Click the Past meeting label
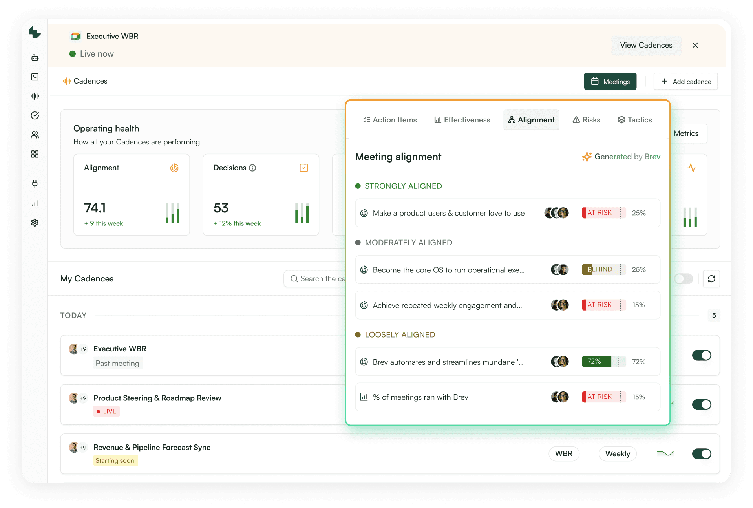The width and height of the screenshot is (753, 508). pos(117,363)
